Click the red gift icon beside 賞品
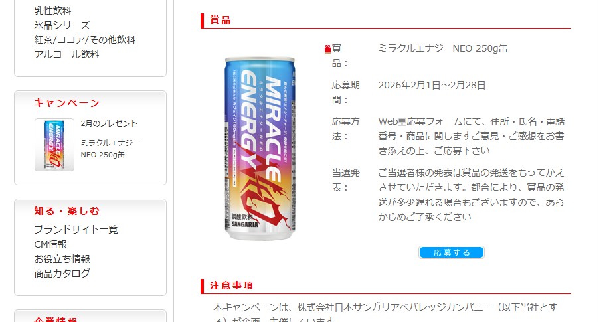The height and width of the screenshot is (322, 611). pyautogui.click(x=327, y=49)
